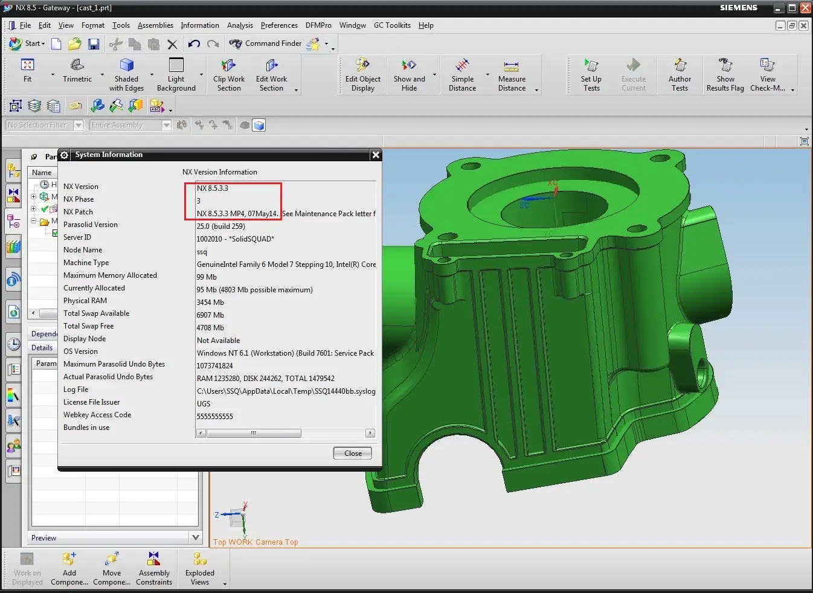Screen dimensions: 813x593
Task: Click Add Component in assemblies toolbar
Action: (69, 568)
